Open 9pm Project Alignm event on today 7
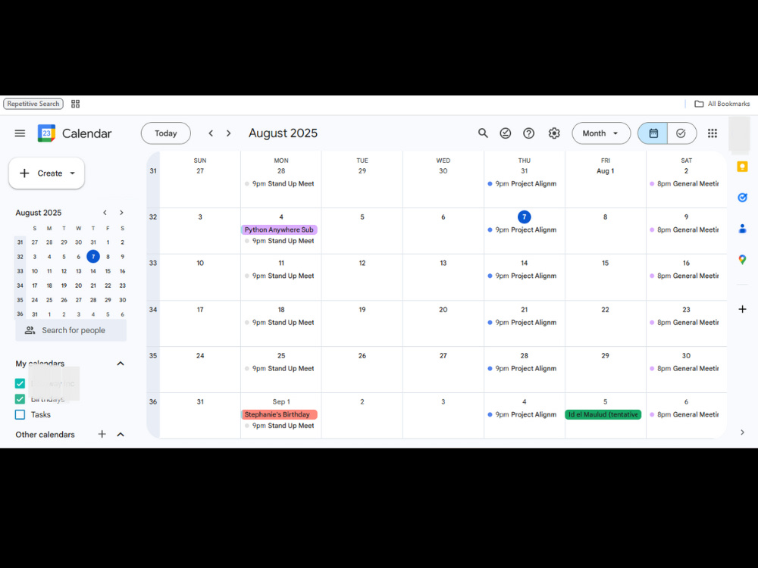This screenshot has height=568, width=758. (522, 230)
